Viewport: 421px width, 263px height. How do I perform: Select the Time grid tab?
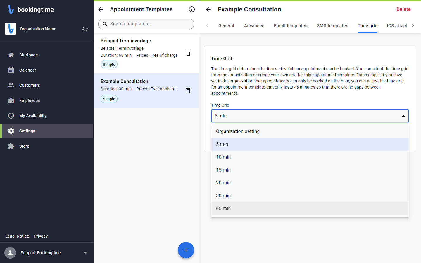367,26
